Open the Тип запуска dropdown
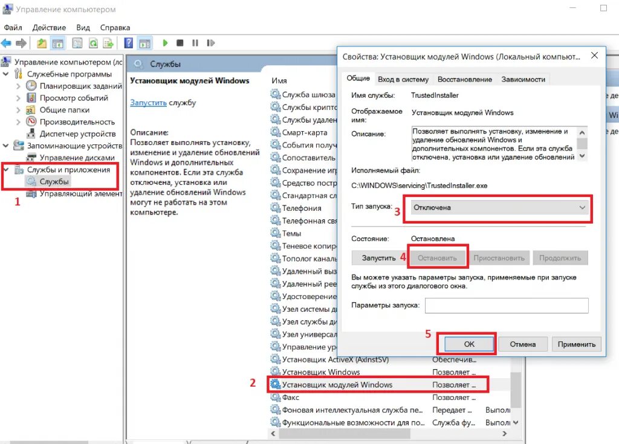The image size is (619, 444). [x=499, y=208]
